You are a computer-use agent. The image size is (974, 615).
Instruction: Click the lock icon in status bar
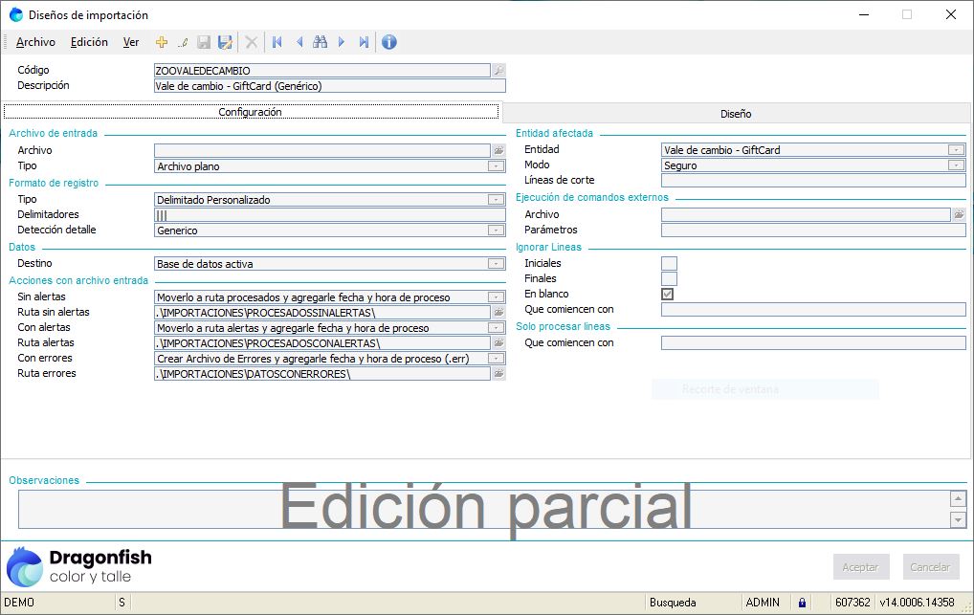tap(802, 603)
